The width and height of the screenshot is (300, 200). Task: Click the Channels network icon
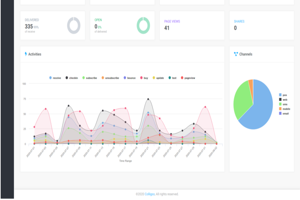coord(236,54)
